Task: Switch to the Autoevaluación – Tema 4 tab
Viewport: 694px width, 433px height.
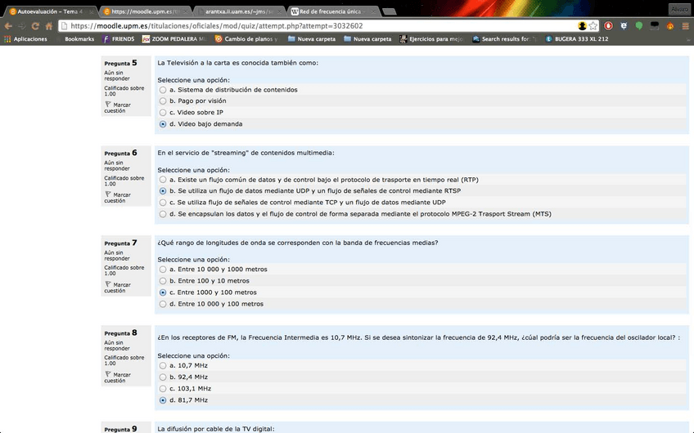Action: point(50,11)
